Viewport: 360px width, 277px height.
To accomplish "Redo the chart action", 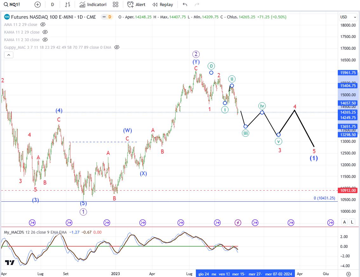I will pyautogui.click(x=197, y=4).
